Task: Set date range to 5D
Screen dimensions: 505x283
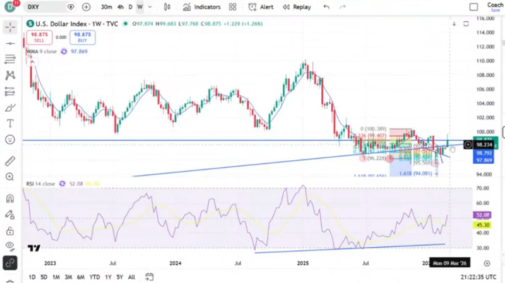Action: click(x=44, y=277)
